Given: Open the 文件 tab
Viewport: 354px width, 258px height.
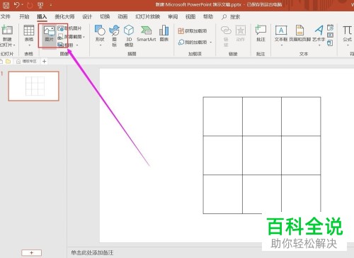Looking at the screenshot, I should click(5, 16).
